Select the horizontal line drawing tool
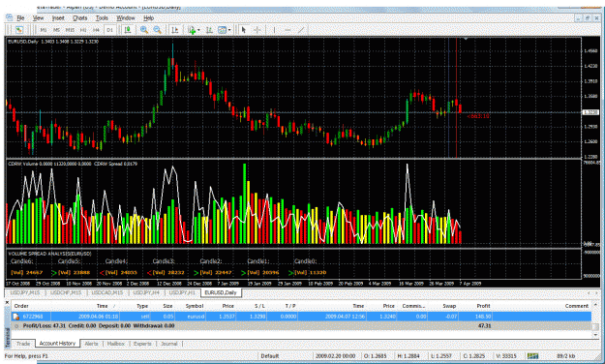605x364 pixels. point(287,30)
